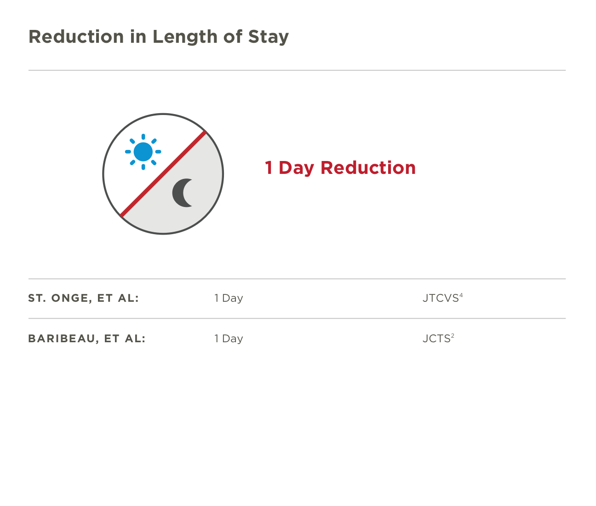Click the word Reduction in red heading

click(368, 167)
